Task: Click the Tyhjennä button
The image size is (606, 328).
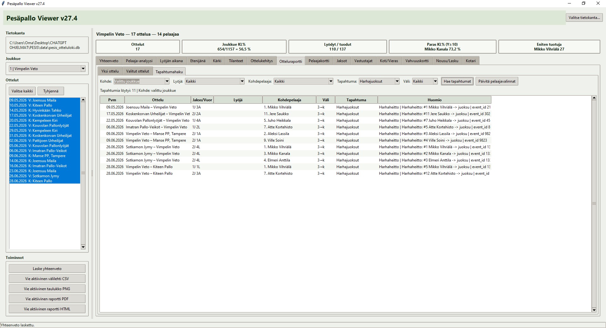Action: 51,91
